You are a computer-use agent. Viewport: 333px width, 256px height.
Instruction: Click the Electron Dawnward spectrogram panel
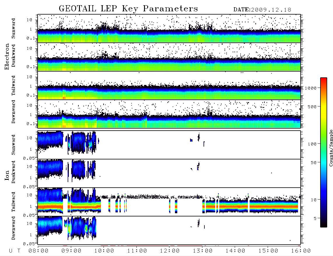point(169,114)
